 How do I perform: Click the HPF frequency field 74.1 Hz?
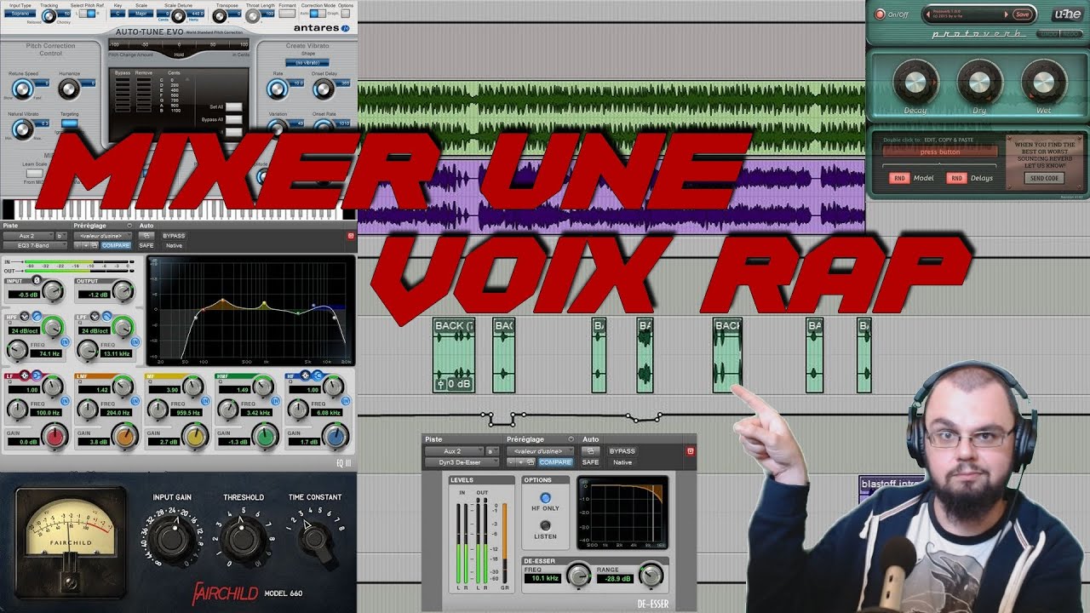(x=48, y=353)
